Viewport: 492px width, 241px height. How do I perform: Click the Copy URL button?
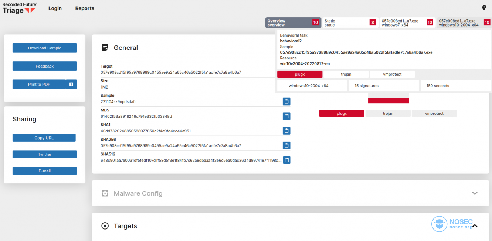44,138
